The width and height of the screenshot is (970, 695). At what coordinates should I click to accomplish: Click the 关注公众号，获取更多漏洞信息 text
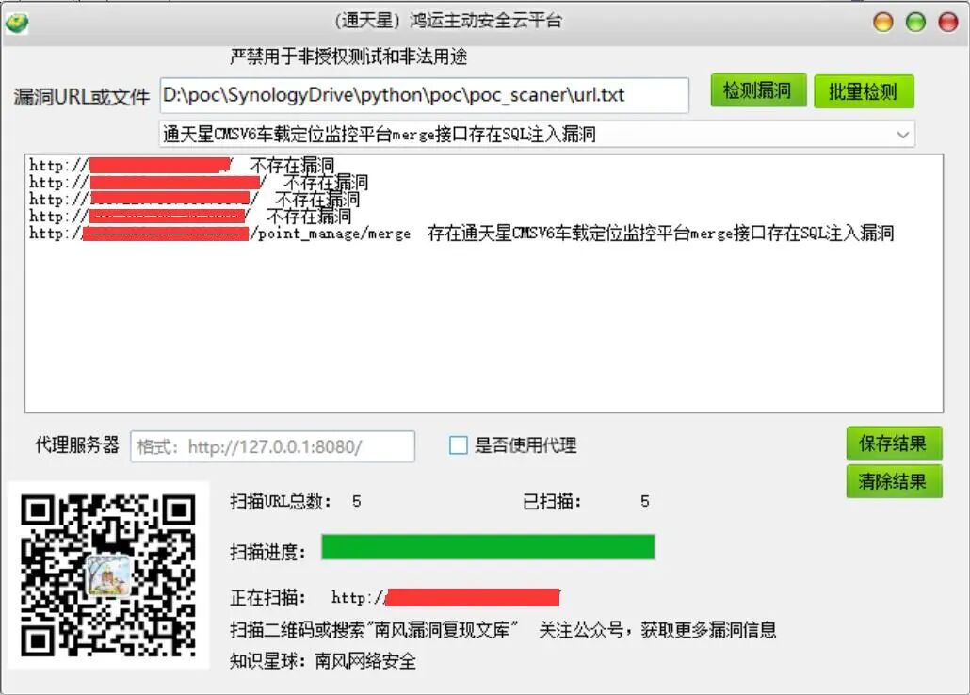coord(657,630)
